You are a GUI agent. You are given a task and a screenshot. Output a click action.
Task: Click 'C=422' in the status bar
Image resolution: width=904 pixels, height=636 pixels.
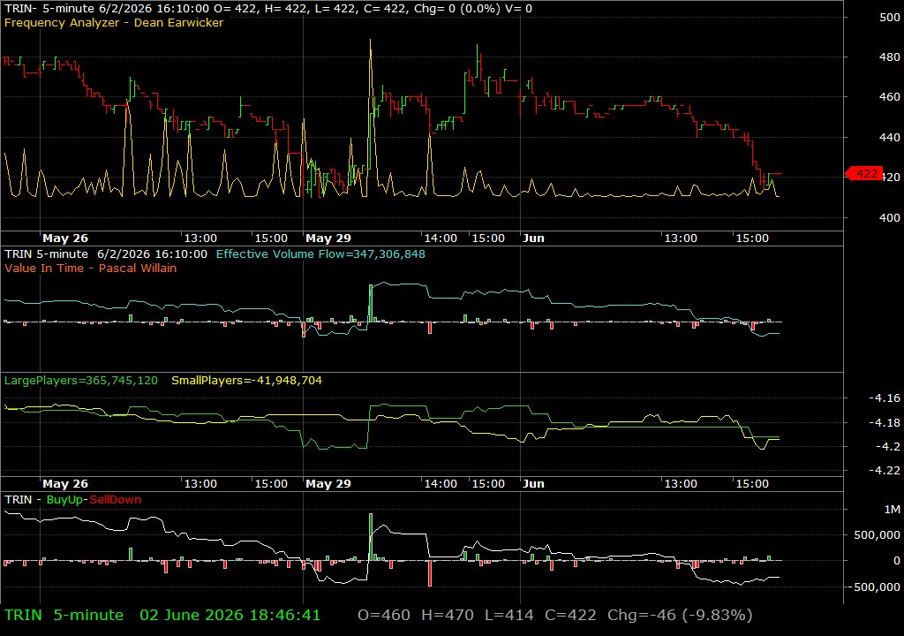click(x=571, y=615)
